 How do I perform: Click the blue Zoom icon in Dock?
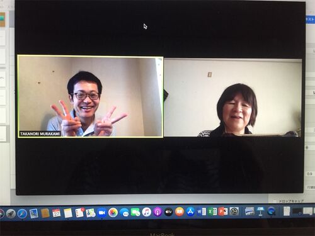pos(102,213)
